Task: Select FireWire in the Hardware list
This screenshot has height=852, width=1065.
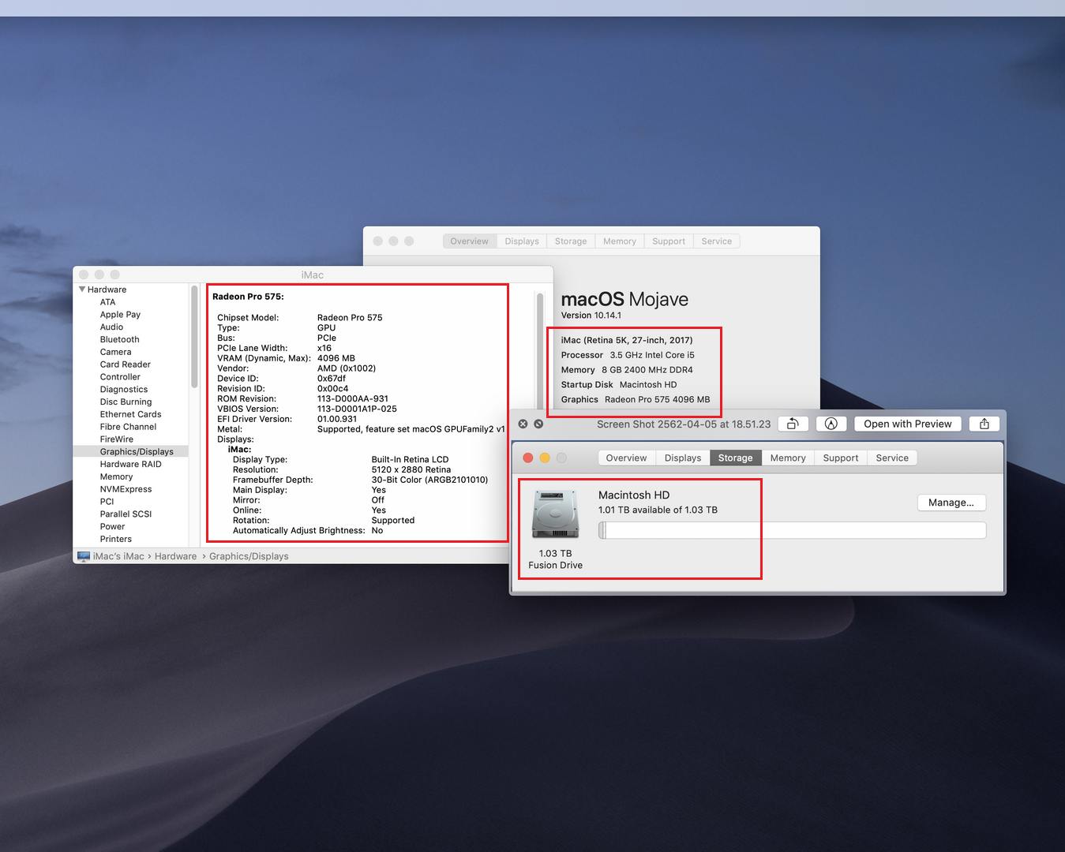Action: coord(116,439)
